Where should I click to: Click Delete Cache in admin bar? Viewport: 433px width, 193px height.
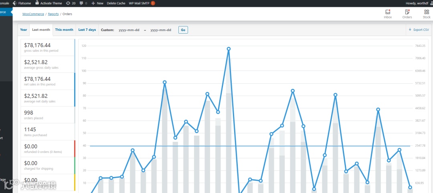pos(116,3)
